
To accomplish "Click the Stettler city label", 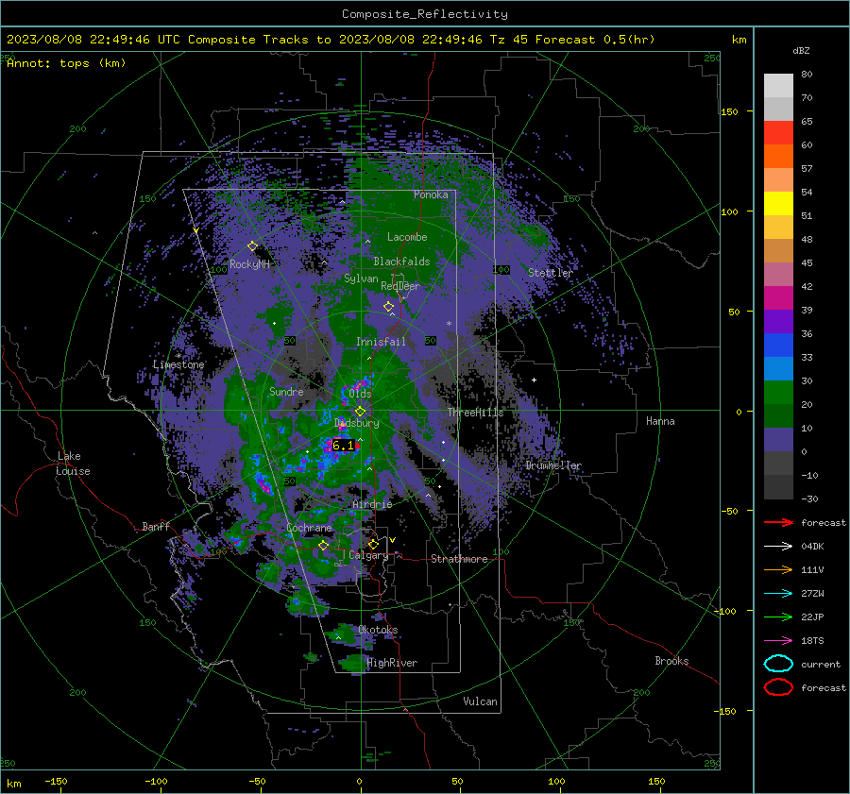I will pyautogui.click(x=551, y=273).
